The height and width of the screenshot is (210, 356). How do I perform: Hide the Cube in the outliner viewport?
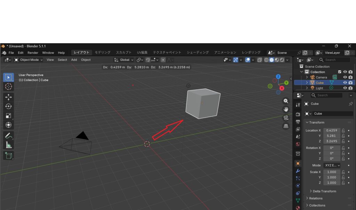pyautogui.click(x=345, y=83)
